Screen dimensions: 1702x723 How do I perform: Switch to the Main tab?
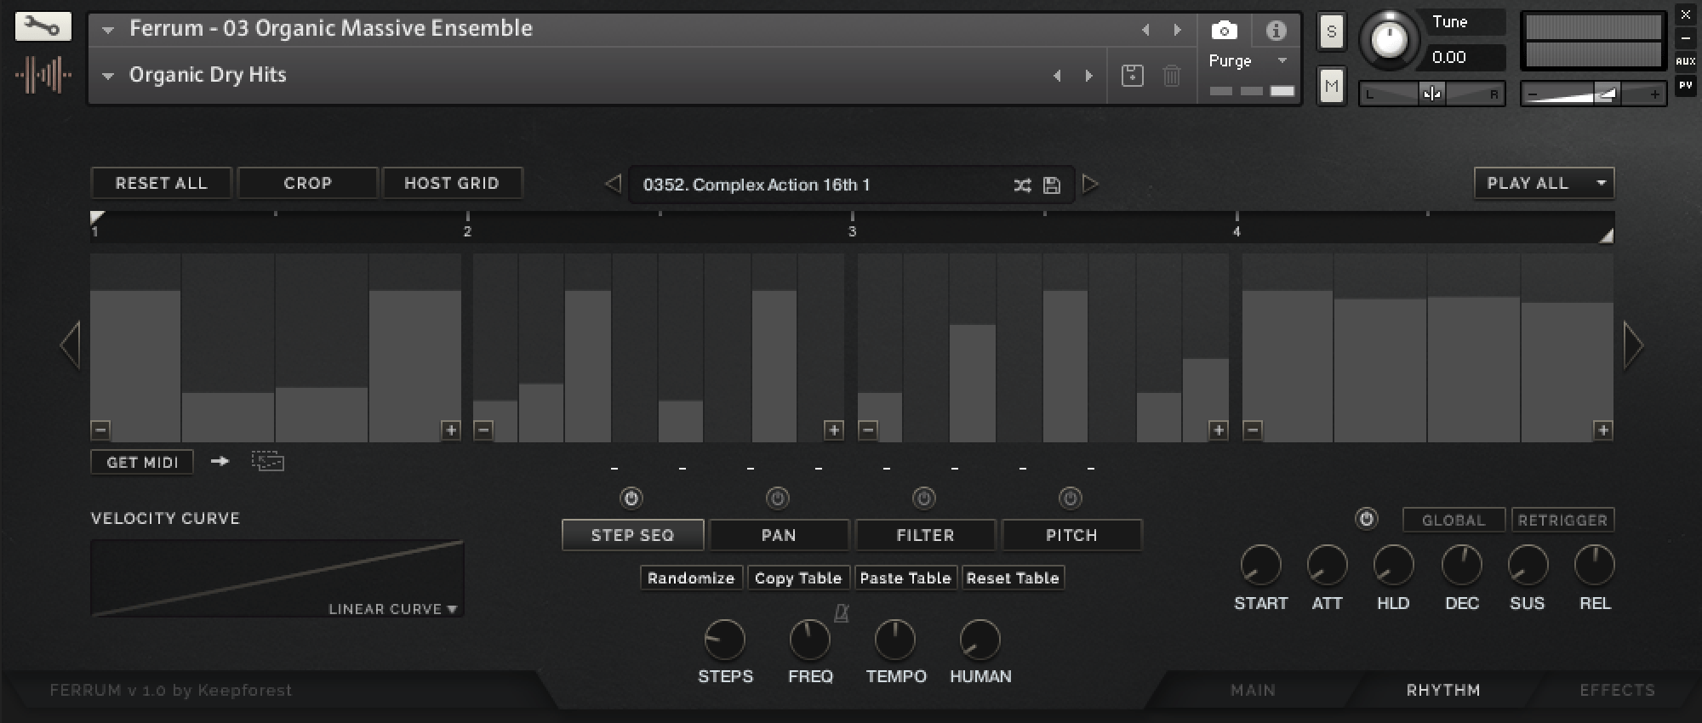point(1253,690)
